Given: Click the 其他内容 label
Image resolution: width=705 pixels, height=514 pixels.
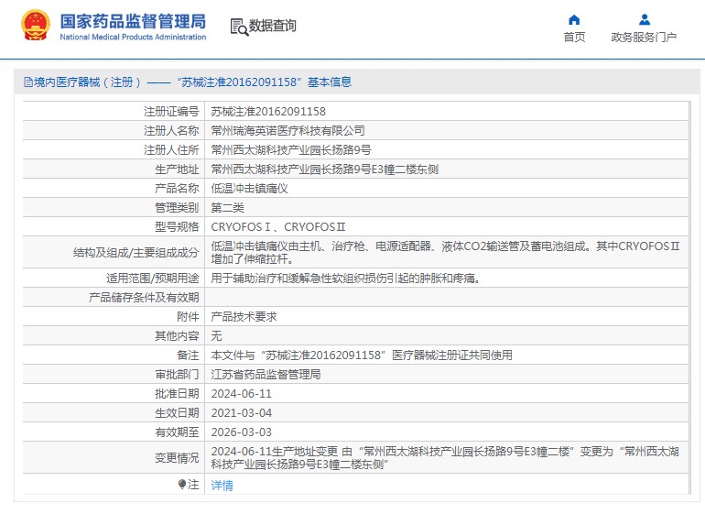Looking at the screenshot, I should coord(177,335).
